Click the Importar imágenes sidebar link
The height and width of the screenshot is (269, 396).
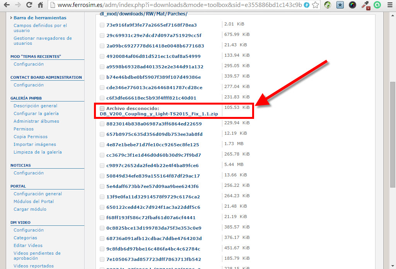pos(35,144)
